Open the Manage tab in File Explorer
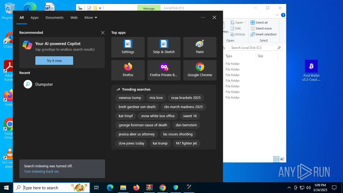 [149, 8]
